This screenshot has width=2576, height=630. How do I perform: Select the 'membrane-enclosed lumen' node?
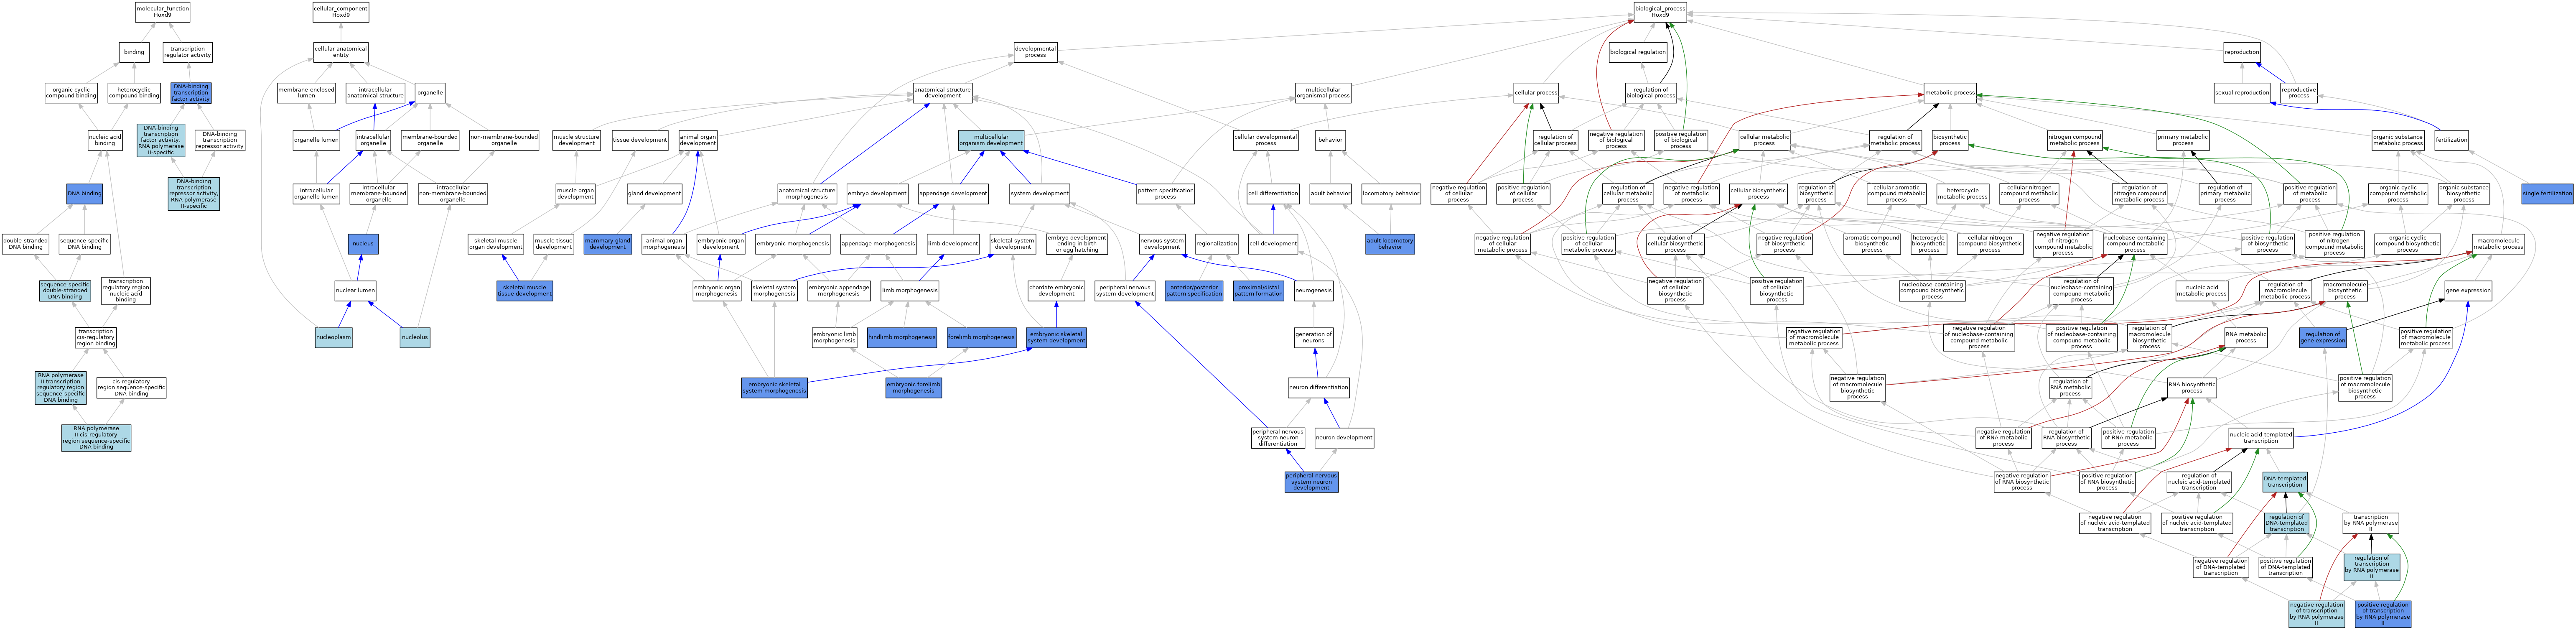[x=306, y=93]
